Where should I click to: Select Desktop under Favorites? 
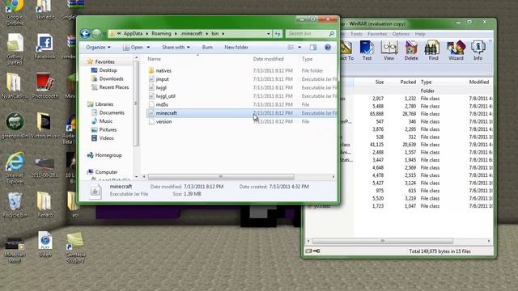(x=104, y=70)
